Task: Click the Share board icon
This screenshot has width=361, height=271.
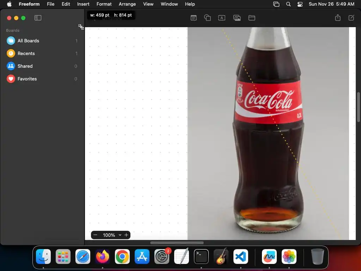Action: (x=338, y=18)
